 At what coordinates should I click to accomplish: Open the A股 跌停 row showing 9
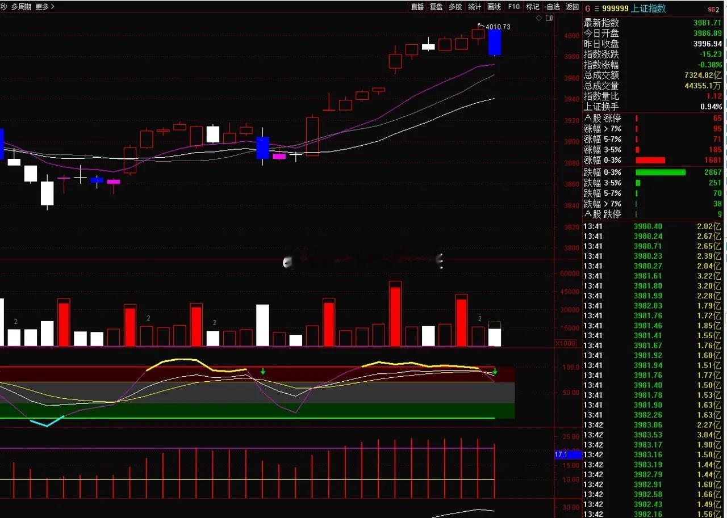pos(654,214)
